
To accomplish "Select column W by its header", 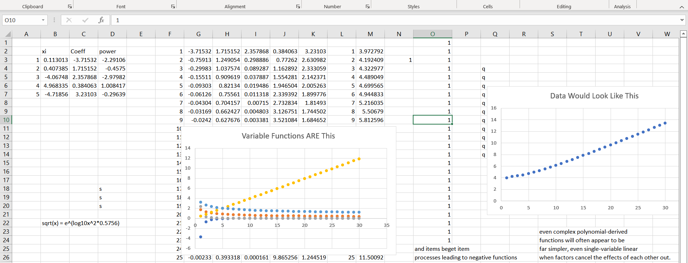I will pyautogui.click(x=667, y=34).
